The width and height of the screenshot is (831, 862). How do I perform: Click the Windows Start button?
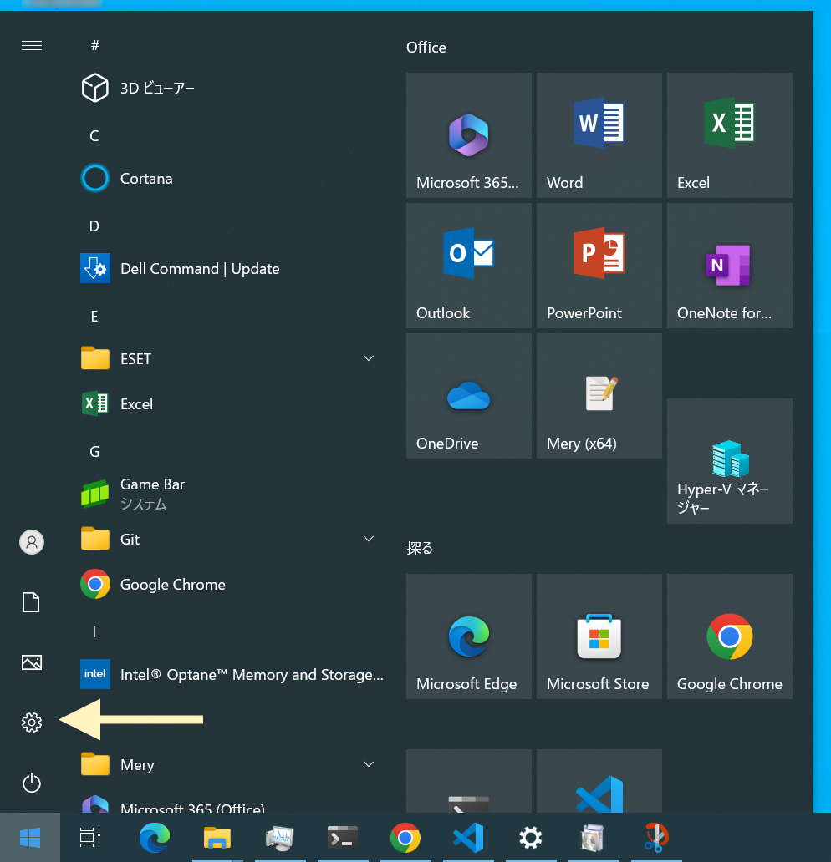point(30,838)
